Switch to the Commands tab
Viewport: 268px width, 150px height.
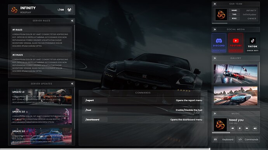[248, 140]
